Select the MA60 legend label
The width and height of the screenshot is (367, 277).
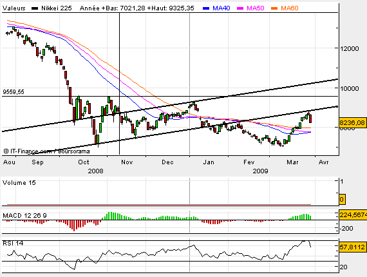pyautogui.click(x=290, y=8)
